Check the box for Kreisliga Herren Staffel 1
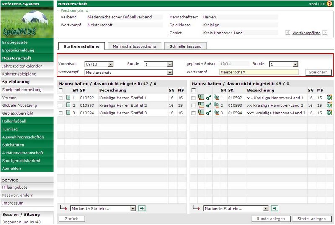The image size is (335, 225). click(x=62, y=98)
